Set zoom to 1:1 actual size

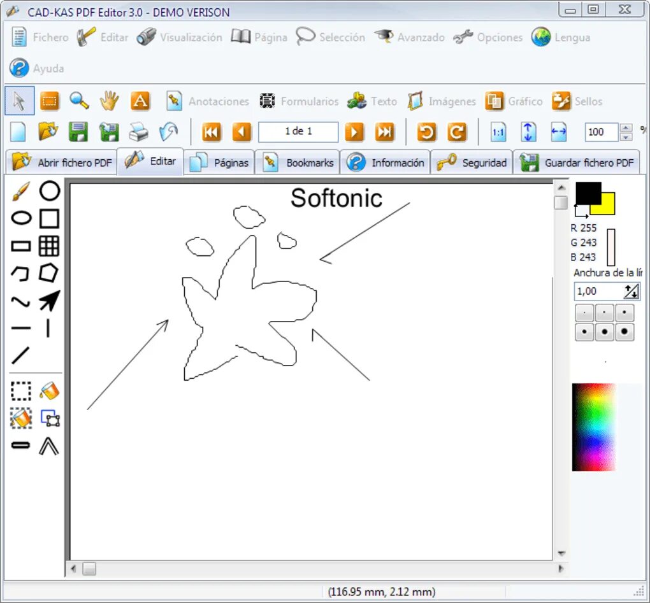click(498, 132)
